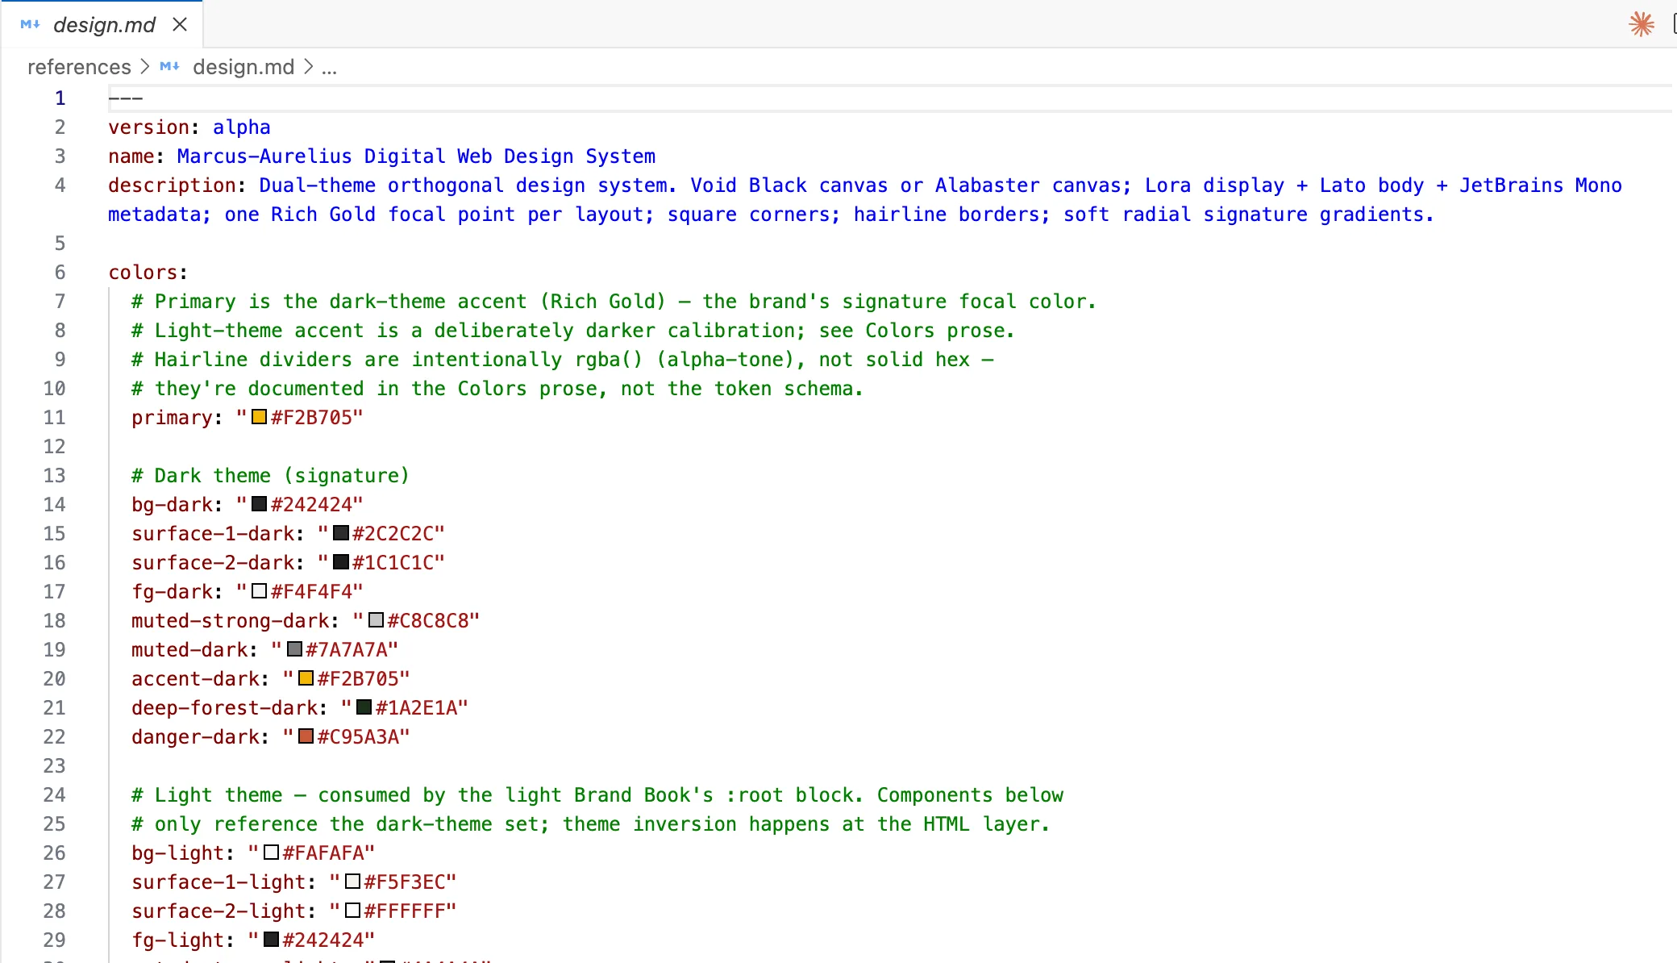Open the danger-dark #C95A3A color swatch
Viewport: 1677px width, 963px height.
306,736
